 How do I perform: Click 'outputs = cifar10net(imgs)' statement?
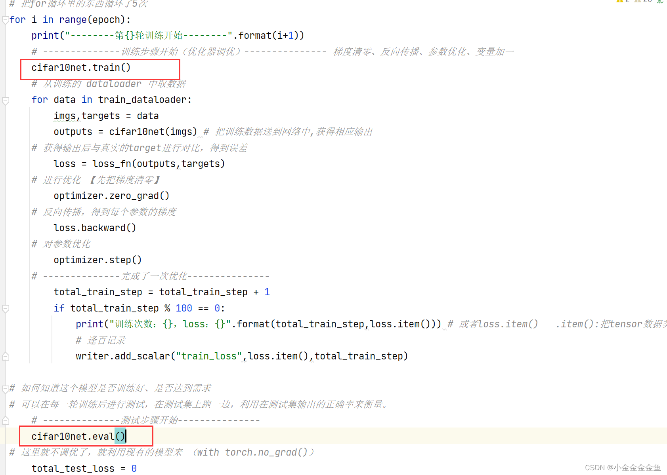coord(125,132)
